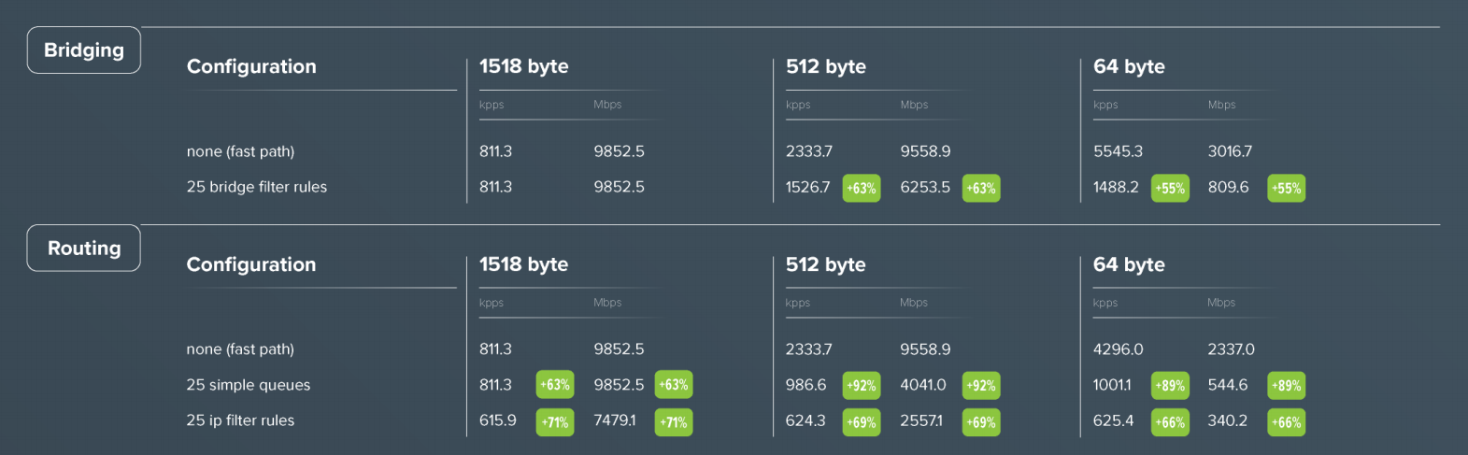The height and width of the screenshot is (455, 1468).
Task: Click the +55% badge next to 1488.2
Action: tap(1169, 188)
